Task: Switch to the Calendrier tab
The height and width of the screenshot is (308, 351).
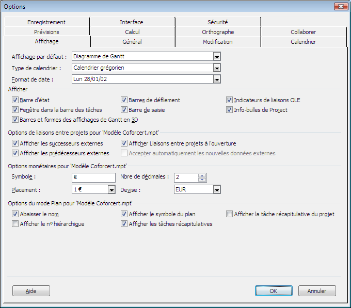Action: (303, 42)
